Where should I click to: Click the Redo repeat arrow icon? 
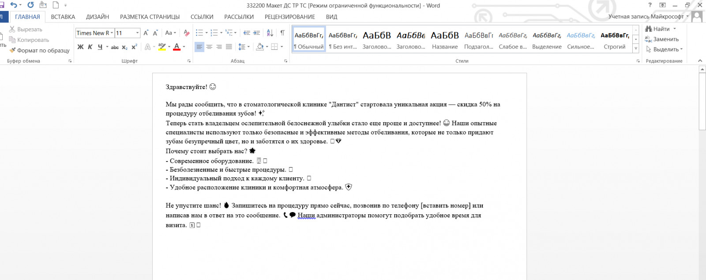tap(30, 5)
